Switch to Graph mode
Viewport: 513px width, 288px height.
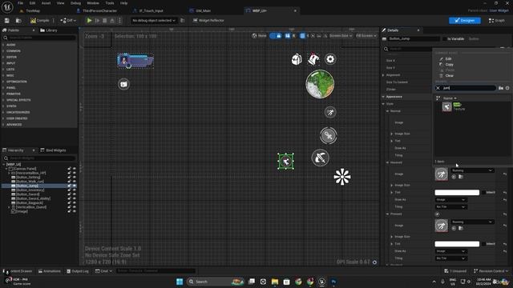coord(497,20)
